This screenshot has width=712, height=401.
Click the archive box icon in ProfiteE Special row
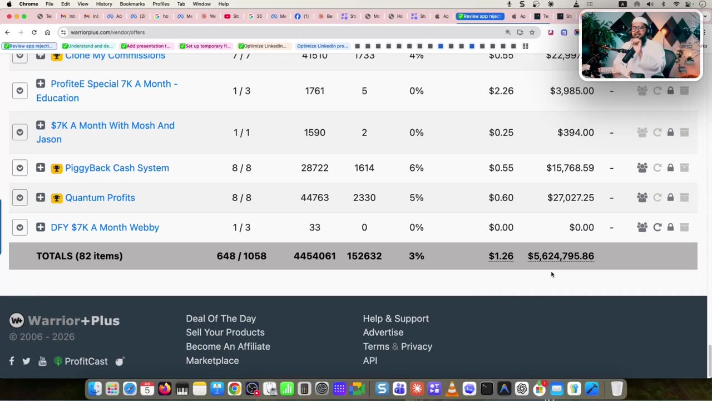click(684, 90)
